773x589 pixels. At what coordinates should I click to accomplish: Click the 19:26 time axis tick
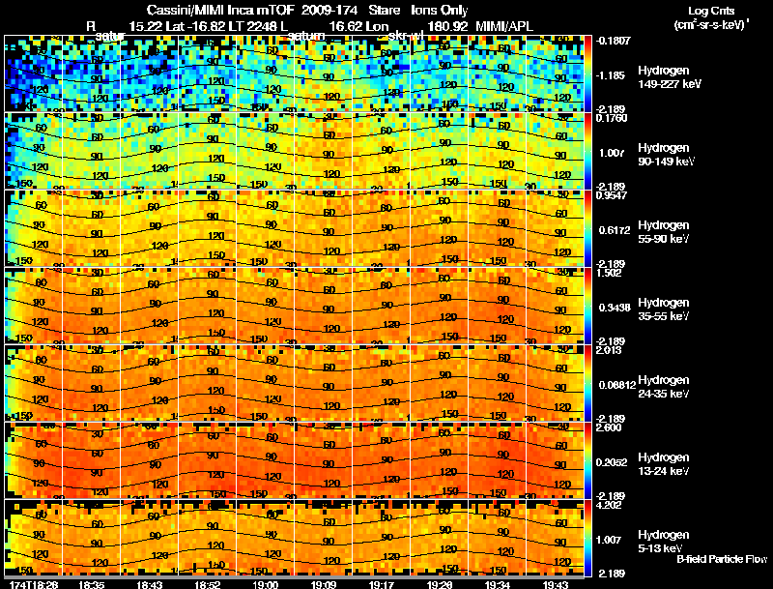440,584
